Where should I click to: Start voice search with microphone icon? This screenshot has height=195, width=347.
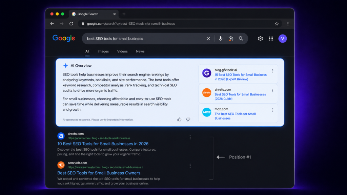(x=220, y=39)
